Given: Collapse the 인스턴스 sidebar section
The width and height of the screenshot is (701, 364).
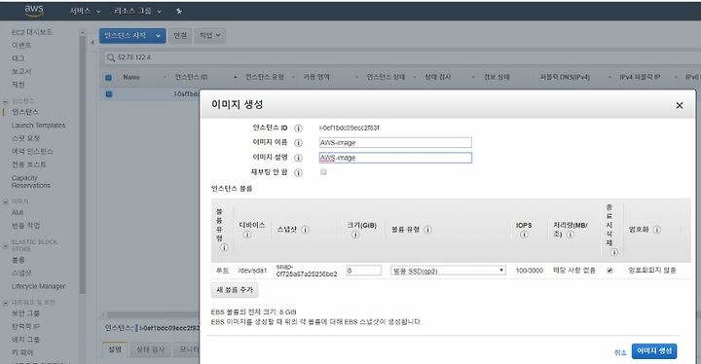Looking at the screenshot, I should coord(6,101).
